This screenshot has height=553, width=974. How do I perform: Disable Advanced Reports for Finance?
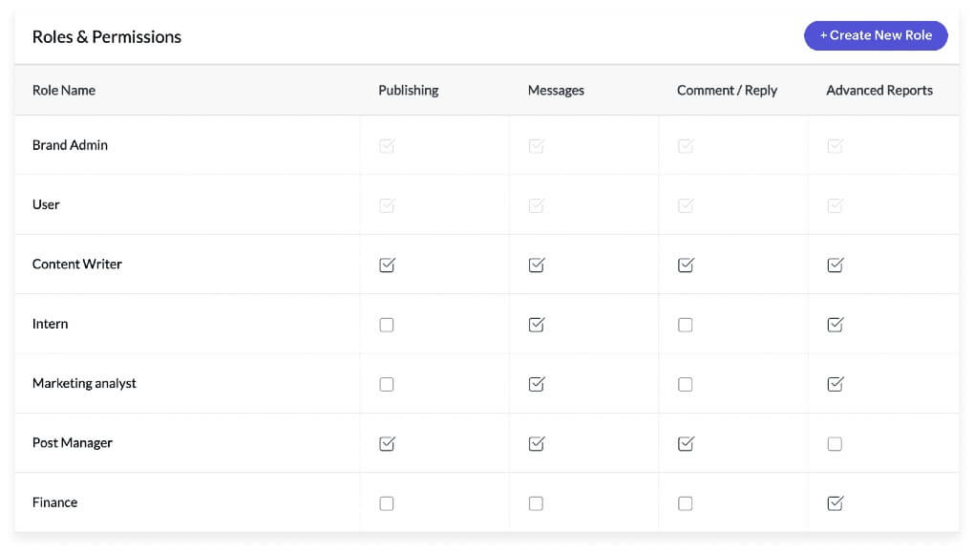click(x=835, y=502)
